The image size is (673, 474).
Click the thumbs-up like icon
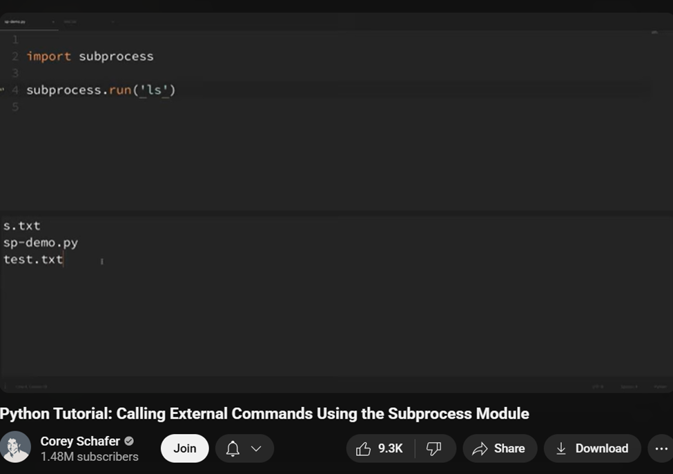pyautogui.click(x=364, y=449)
